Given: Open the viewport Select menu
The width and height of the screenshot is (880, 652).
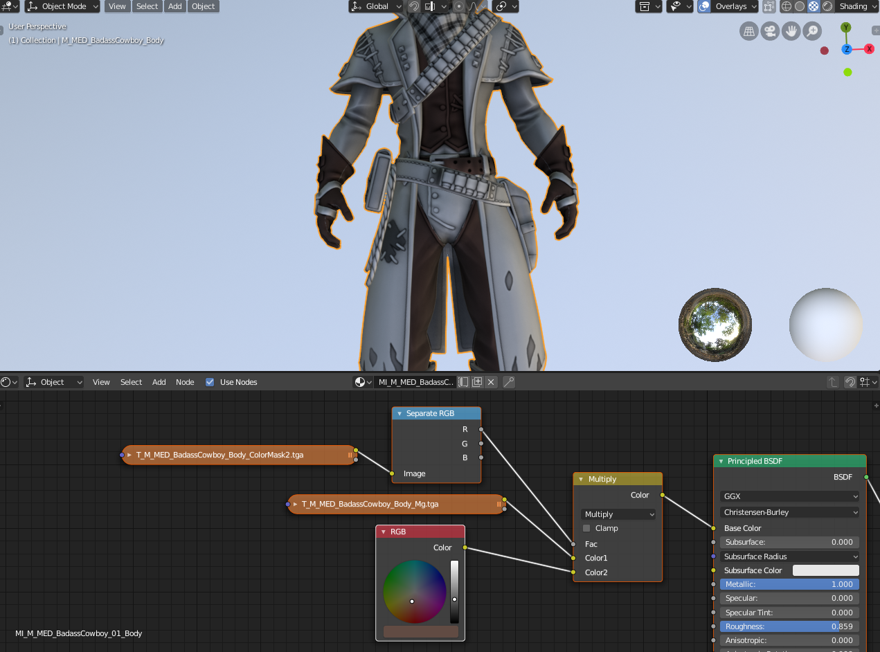Looking at the screenshot, I should tap(147, 6).
